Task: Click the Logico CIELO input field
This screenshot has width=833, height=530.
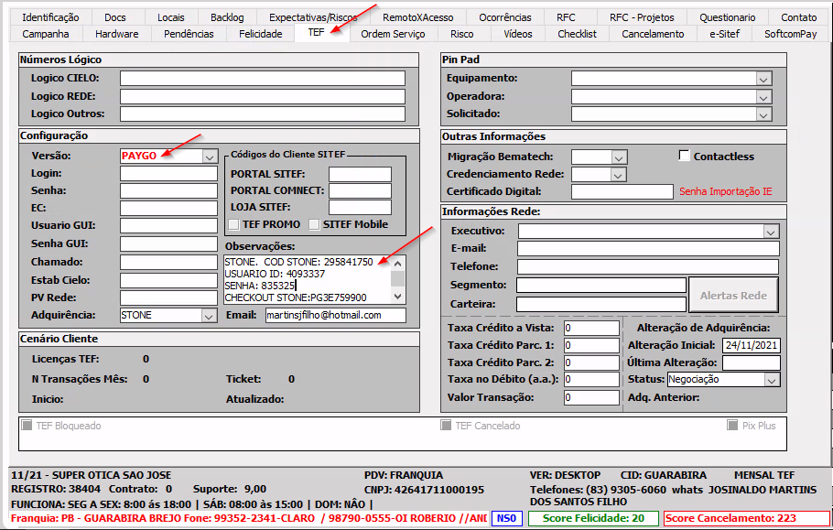Action: [262, 79]
